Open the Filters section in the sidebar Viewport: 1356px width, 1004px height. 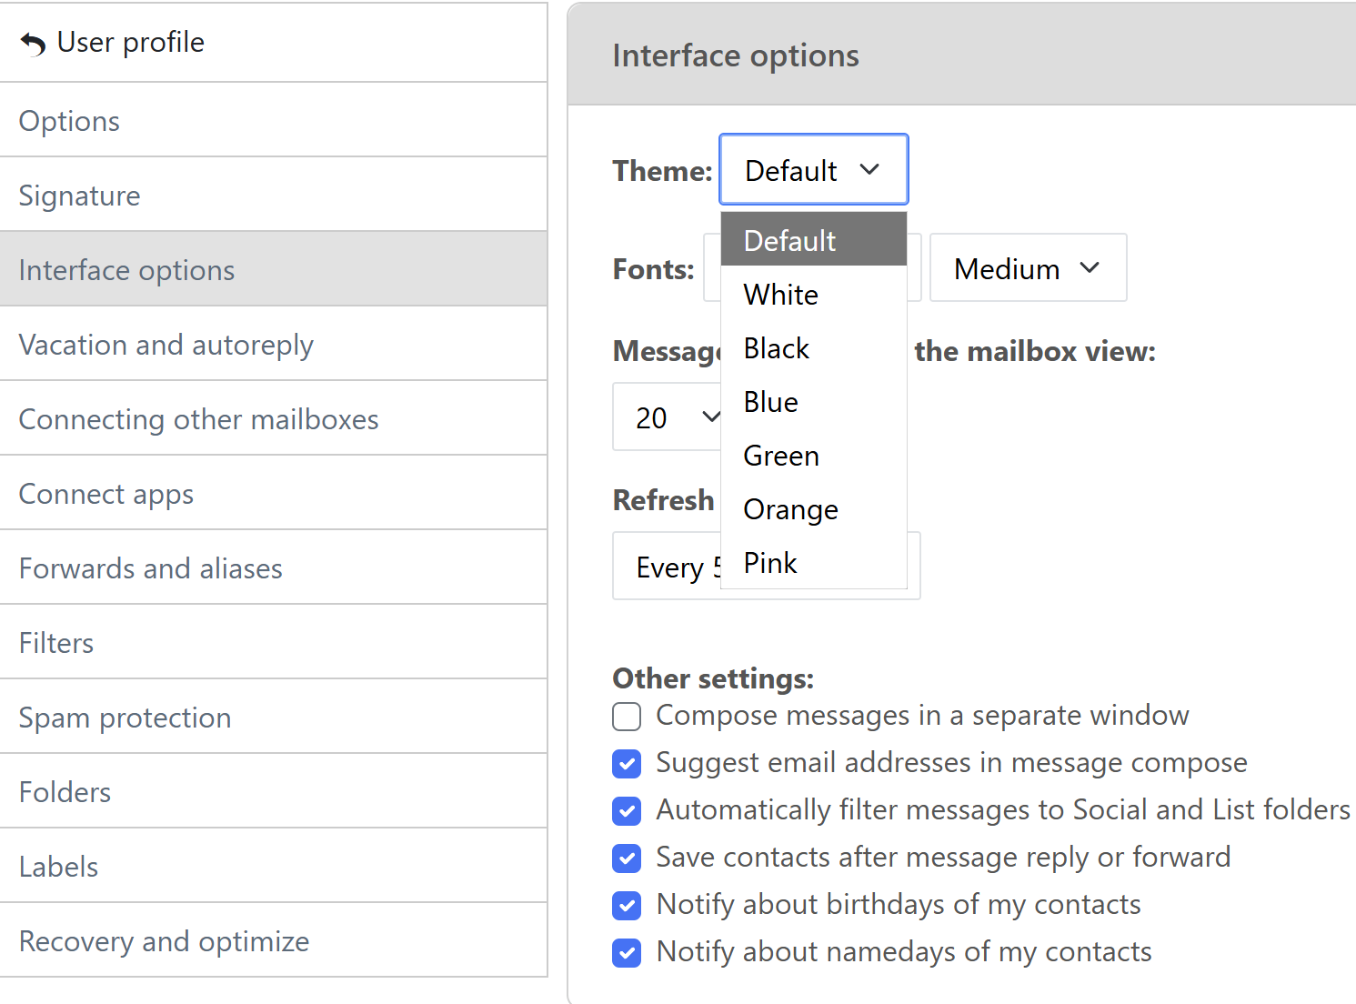coord(274,642)
